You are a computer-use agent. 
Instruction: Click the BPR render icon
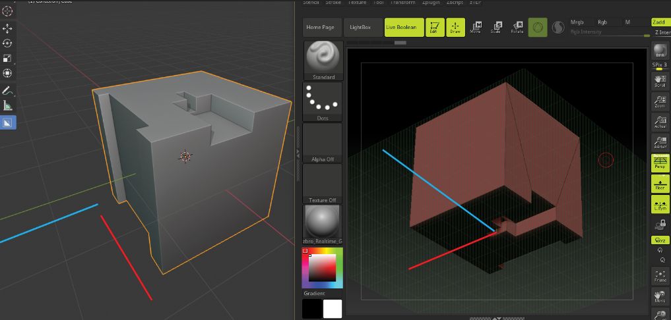click(x=659, y=52)
